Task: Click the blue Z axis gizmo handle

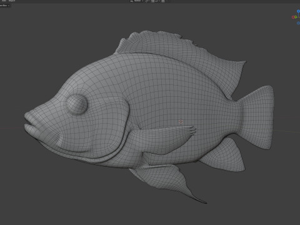Action: click(298, 11)
